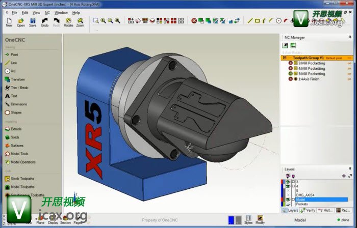Collapse Toolpath Group #1 tree node
Image resolution: width=357 pixels, height=228 pixels.
pyautogui.click(x=285, y=58)
